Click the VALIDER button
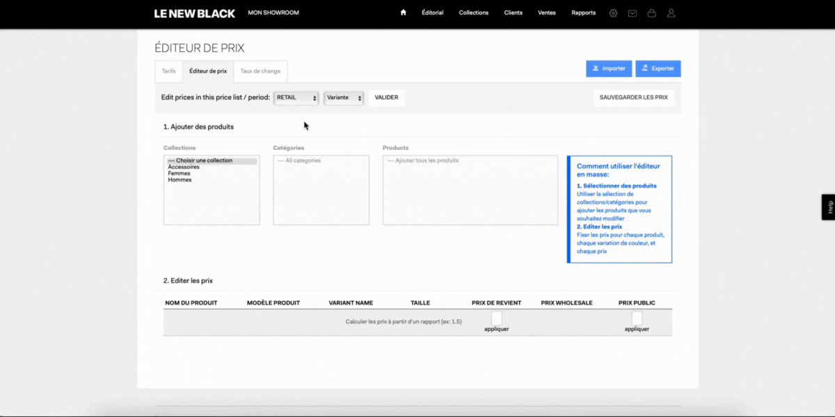Screen dimensions: 835x417 [386, 97]
